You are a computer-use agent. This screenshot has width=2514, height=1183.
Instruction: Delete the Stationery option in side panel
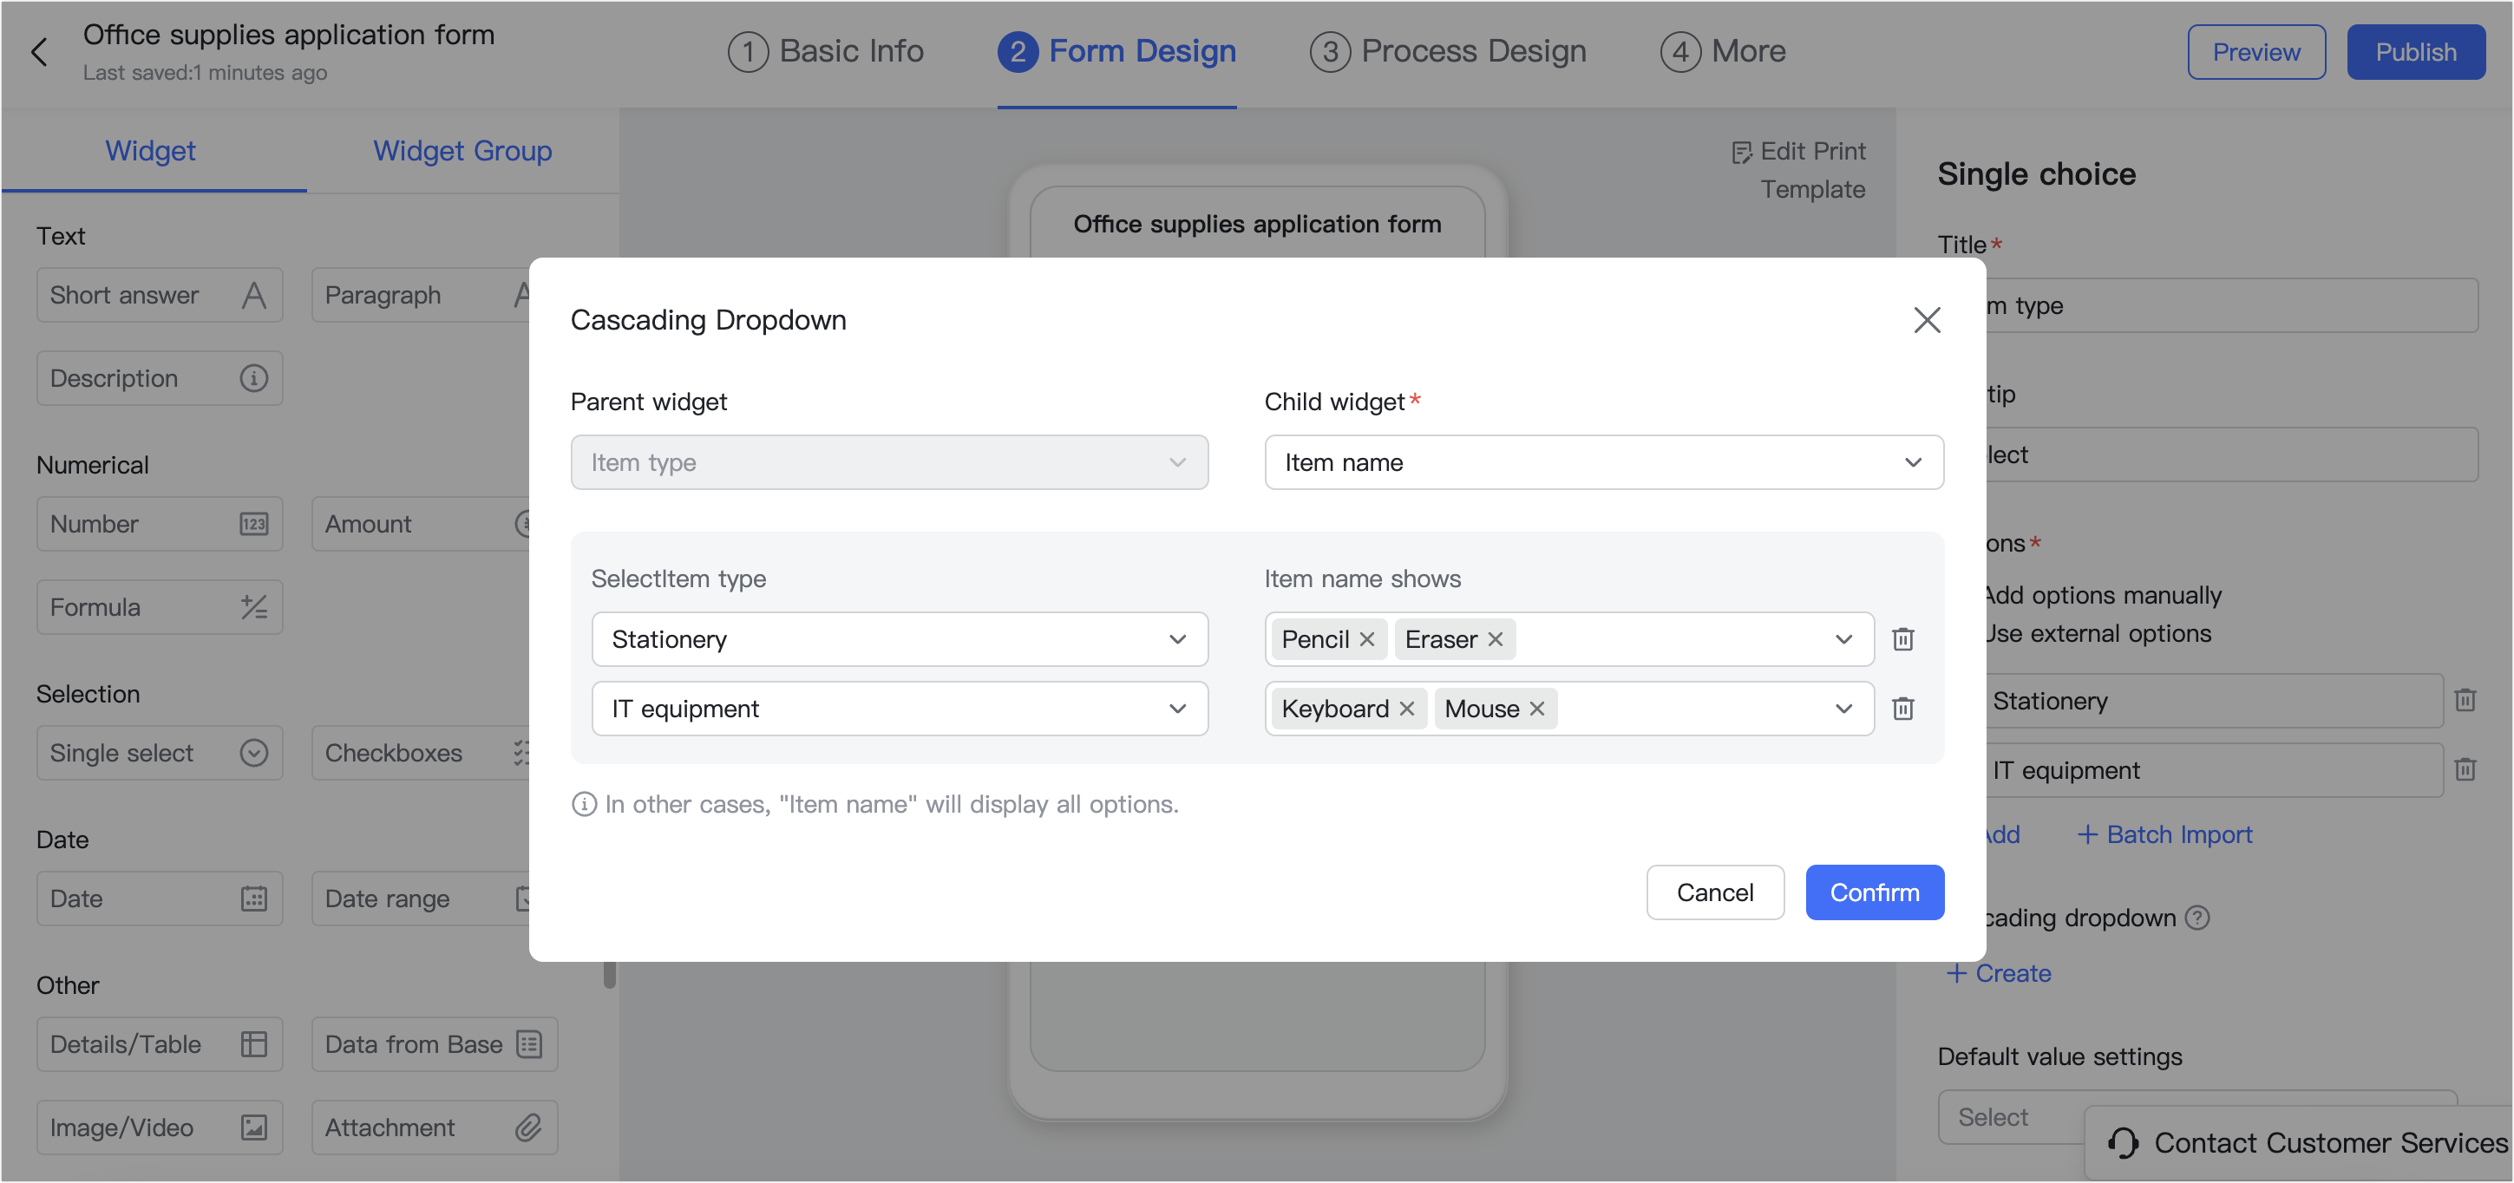tap(2465, 700)
